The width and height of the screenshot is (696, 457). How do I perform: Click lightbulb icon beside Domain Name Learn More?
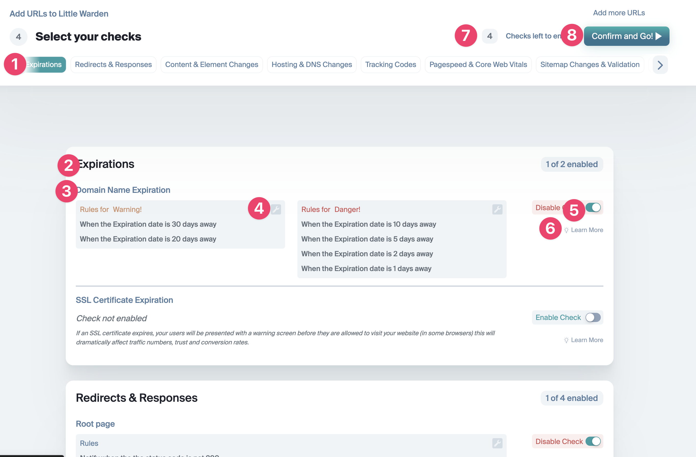click(x=566, y=230)
